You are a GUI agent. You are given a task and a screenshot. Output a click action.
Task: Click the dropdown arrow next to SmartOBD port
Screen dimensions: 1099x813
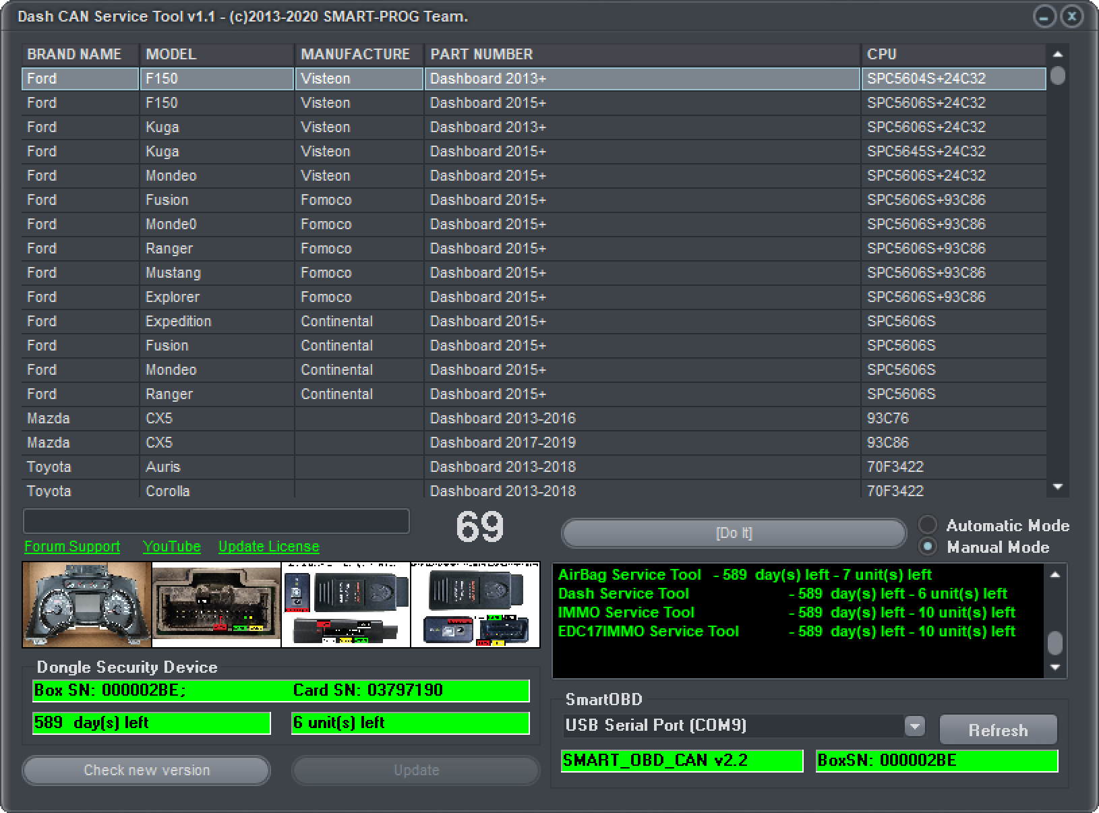tap(915, 726)
